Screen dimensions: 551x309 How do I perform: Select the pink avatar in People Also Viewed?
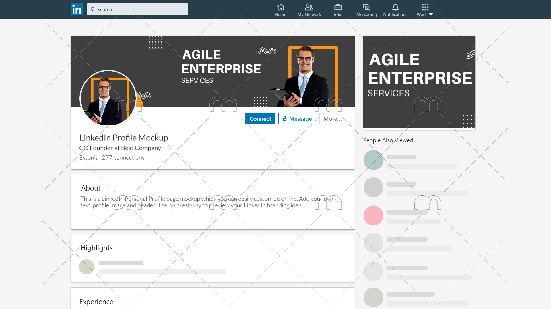click(x=373, y=215)
